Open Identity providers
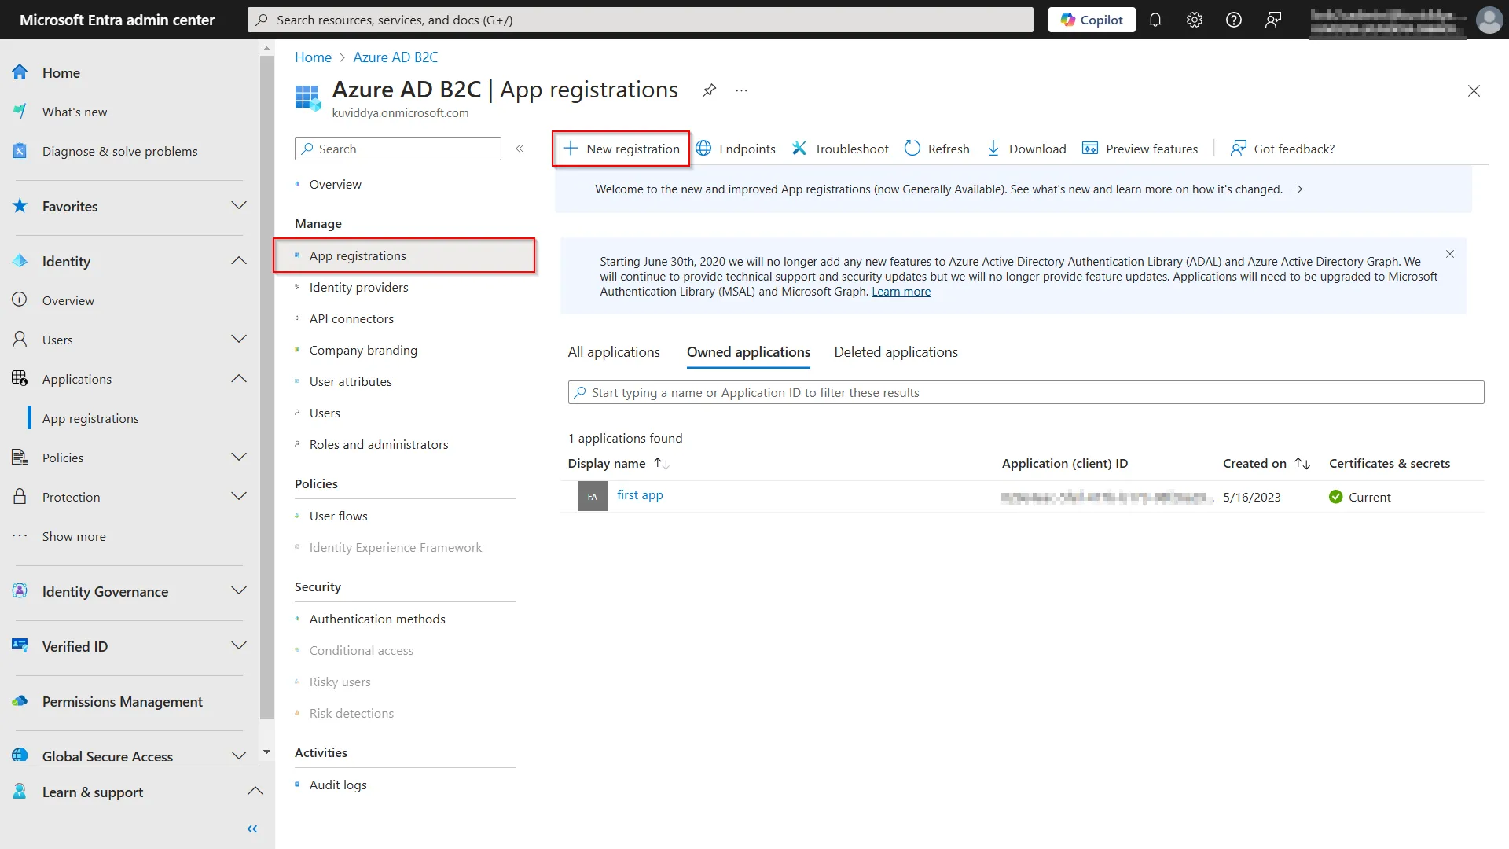The height and width of the screenshot is (849, 1509). pos(358,287)
